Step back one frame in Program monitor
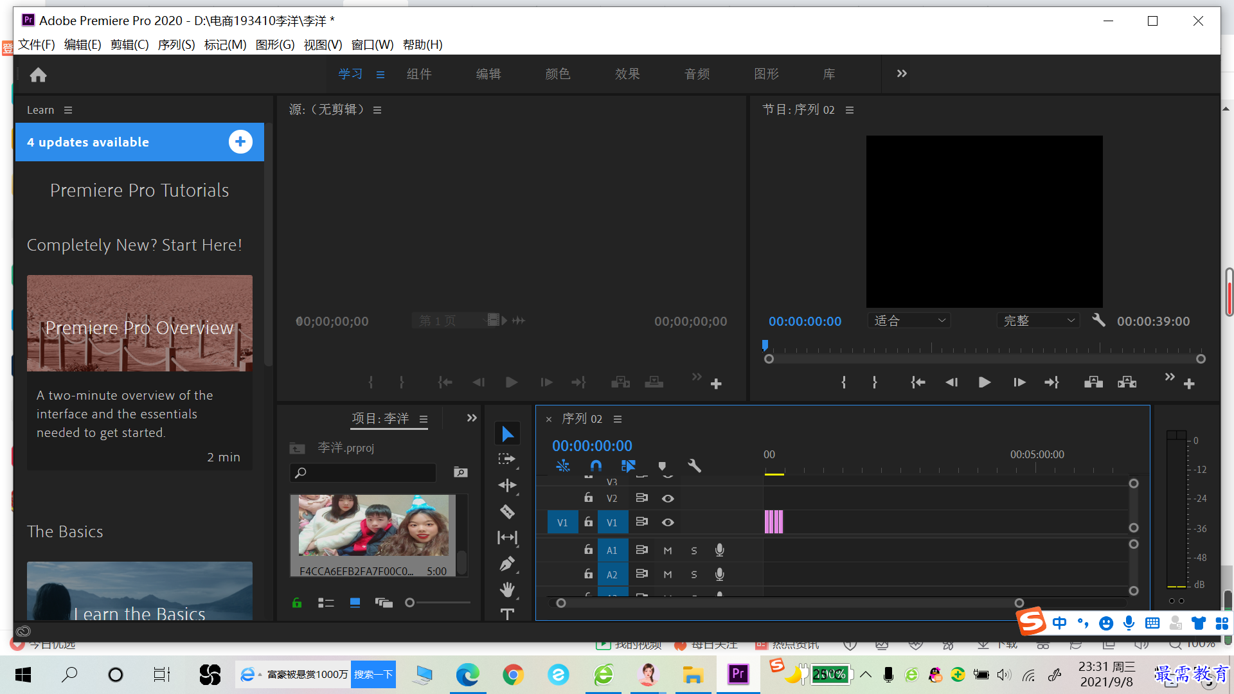 951,382
